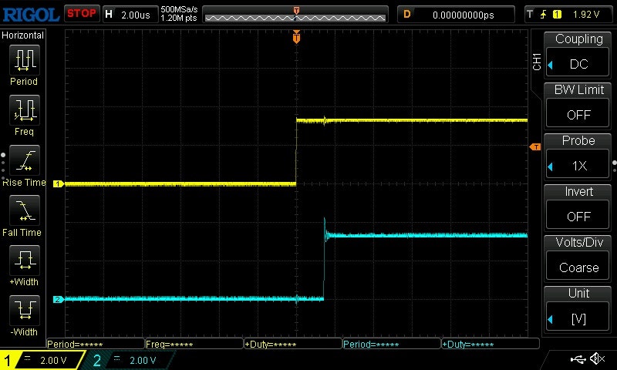The image size is (617, 370).
Task: Click the RIGOL logo
Action: (x=31, y=15)
